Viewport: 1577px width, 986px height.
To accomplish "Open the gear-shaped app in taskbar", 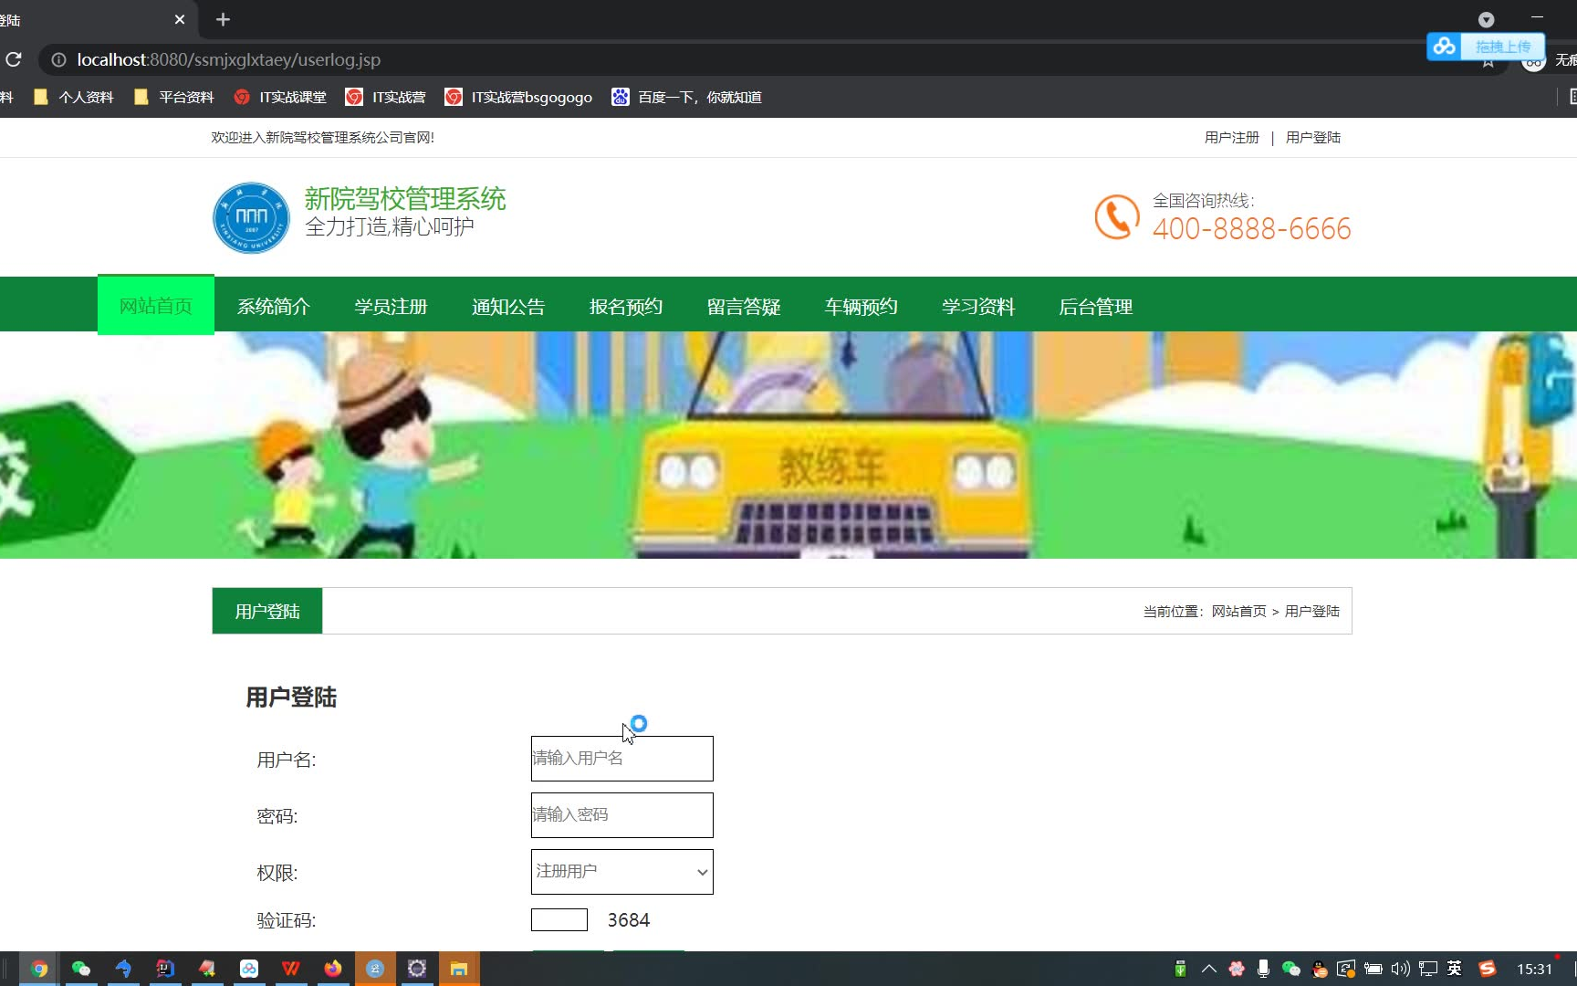I will tap(417, 969).
